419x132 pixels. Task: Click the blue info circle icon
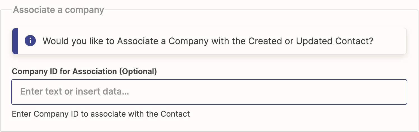(30, 41)
